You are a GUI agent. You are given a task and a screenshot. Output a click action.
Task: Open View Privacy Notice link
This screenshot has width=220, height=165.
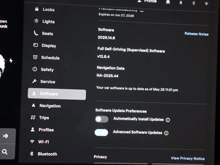(188, 158)
